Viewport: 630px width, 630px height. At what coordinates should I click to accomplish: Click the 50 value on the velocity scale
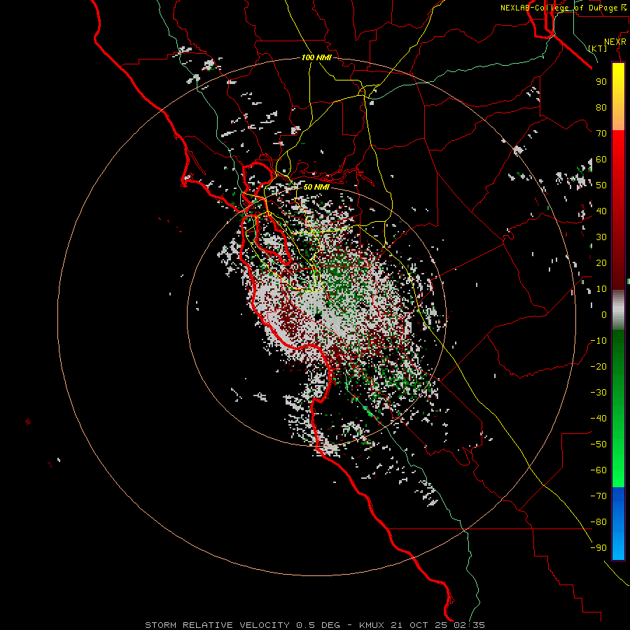[601, 185]
